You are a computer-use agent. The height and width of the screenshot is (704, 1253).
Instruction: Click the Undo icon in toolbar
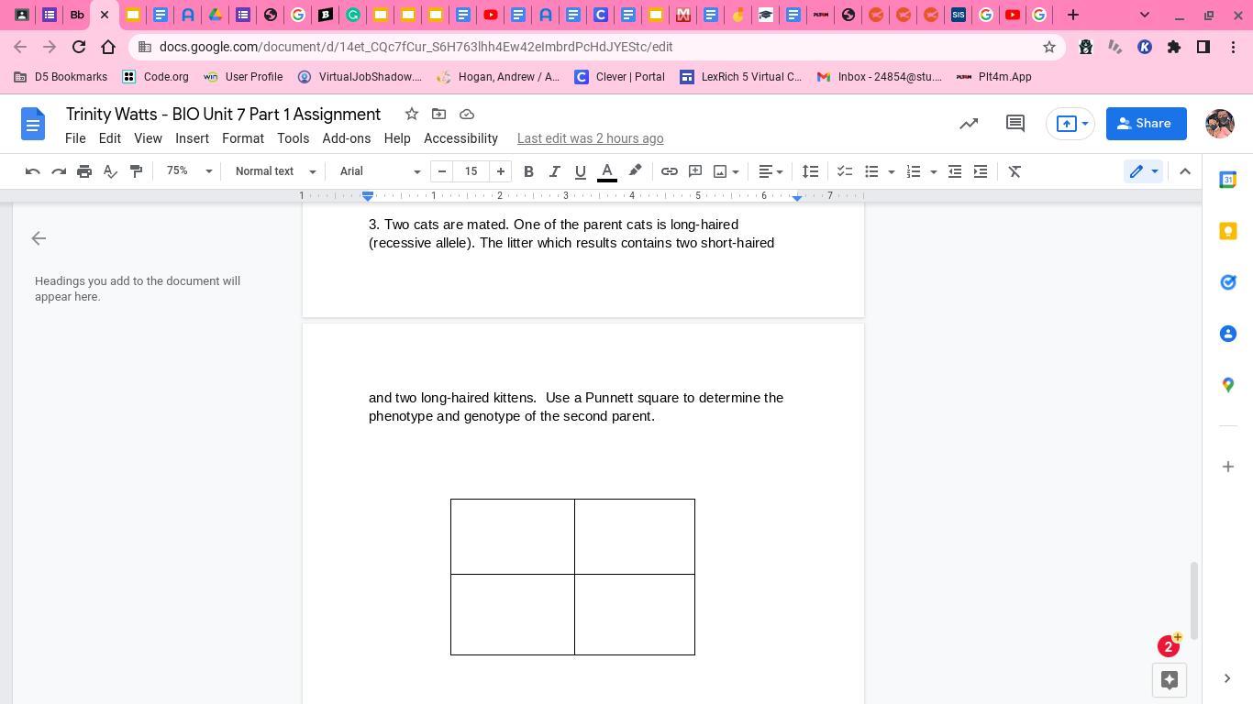[x=32, y=171]
